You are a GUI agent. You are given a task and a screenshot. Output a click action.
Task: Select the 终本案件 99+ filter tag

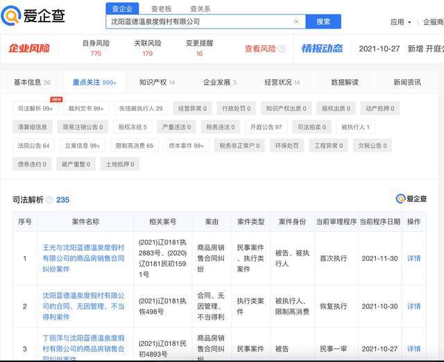pyautogui.click(x=187, y=145)
